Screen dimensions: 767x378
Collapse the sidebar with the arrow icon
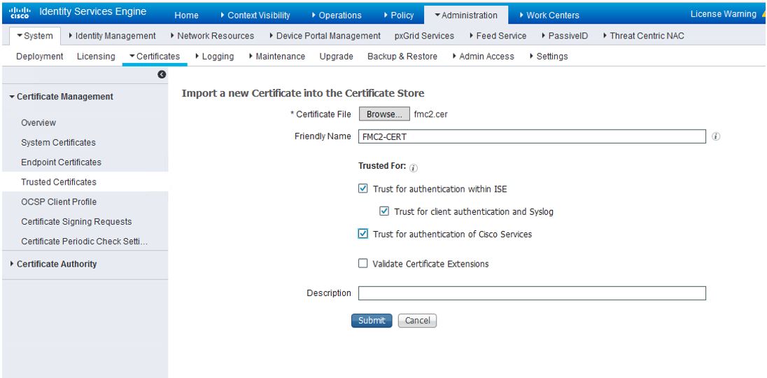162,75
